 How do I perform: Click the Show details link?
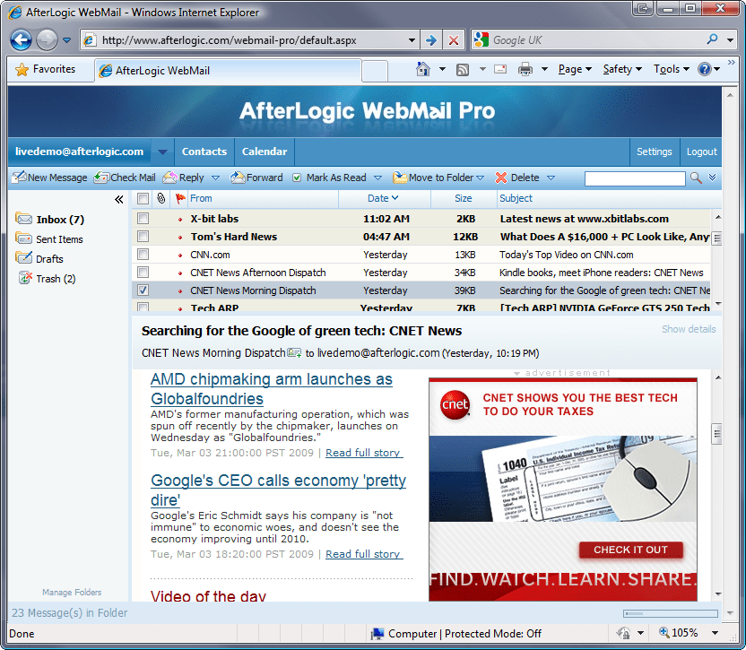coord(688,329)
